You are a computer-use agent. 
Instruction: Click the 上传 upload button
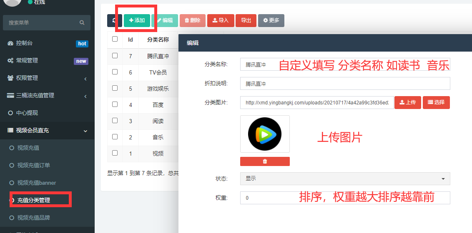point(407,102)
